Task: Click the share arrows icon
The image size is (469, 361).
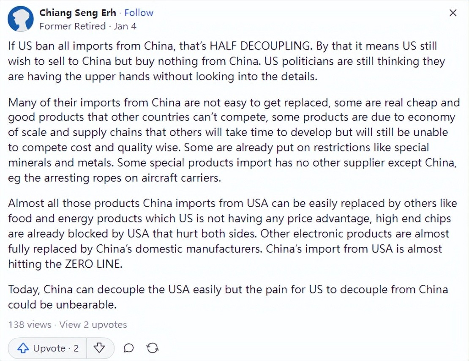Action: [152, 348]
